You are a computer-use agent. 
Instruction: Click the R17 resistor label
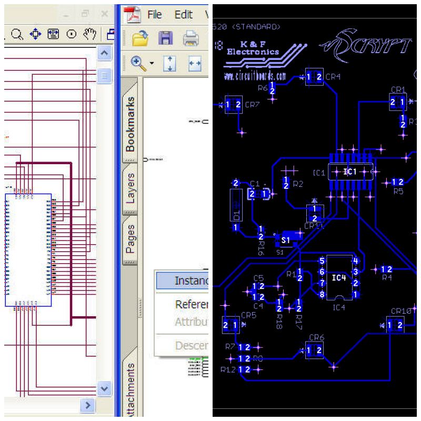[x=298, y=322]
